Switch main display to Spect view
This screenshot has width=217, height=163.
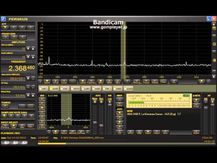[x=47, y=81]
